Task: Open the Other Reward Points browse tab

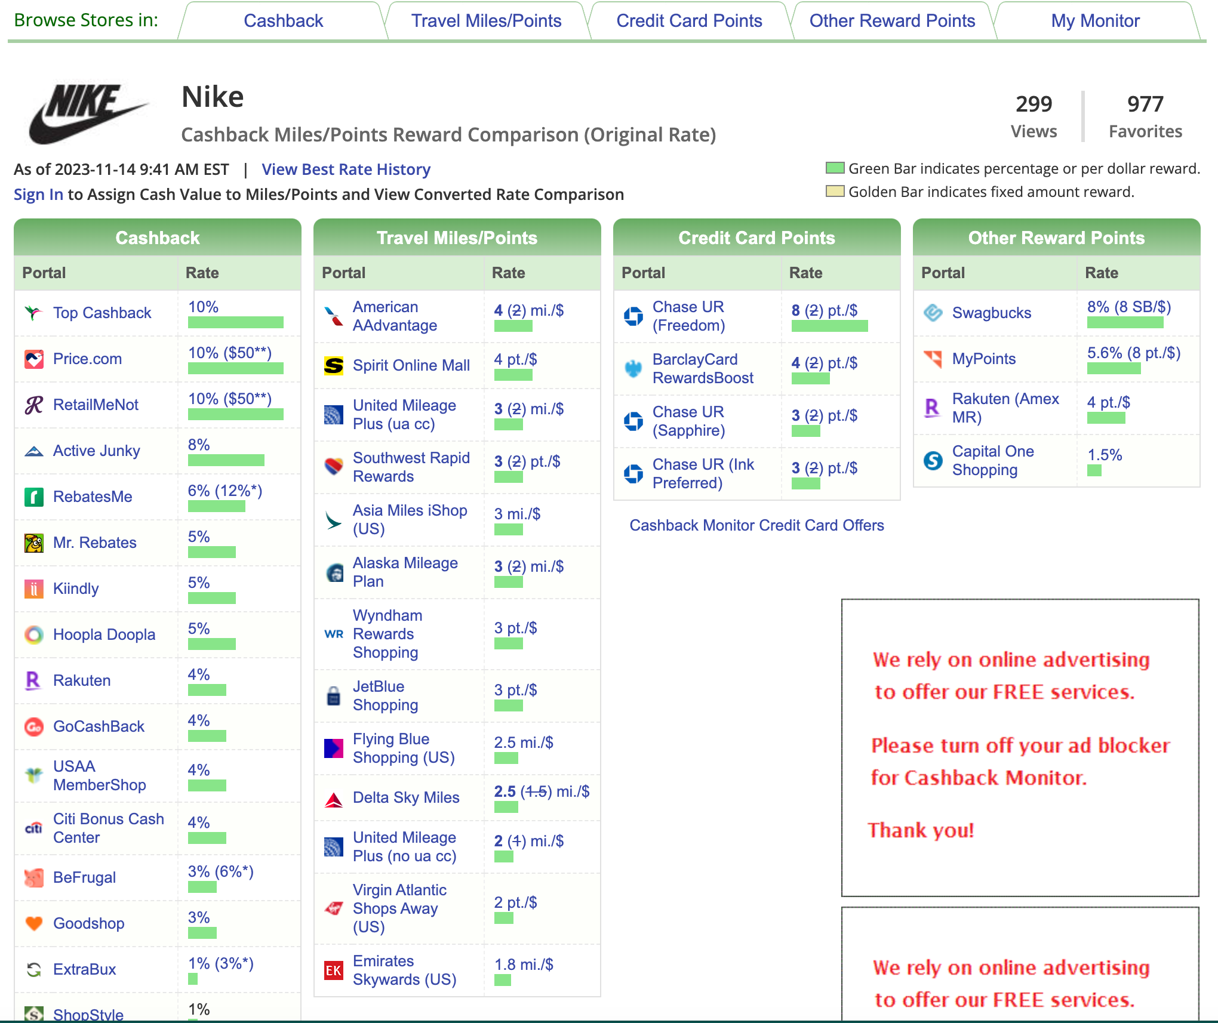Action: (892, 21)
